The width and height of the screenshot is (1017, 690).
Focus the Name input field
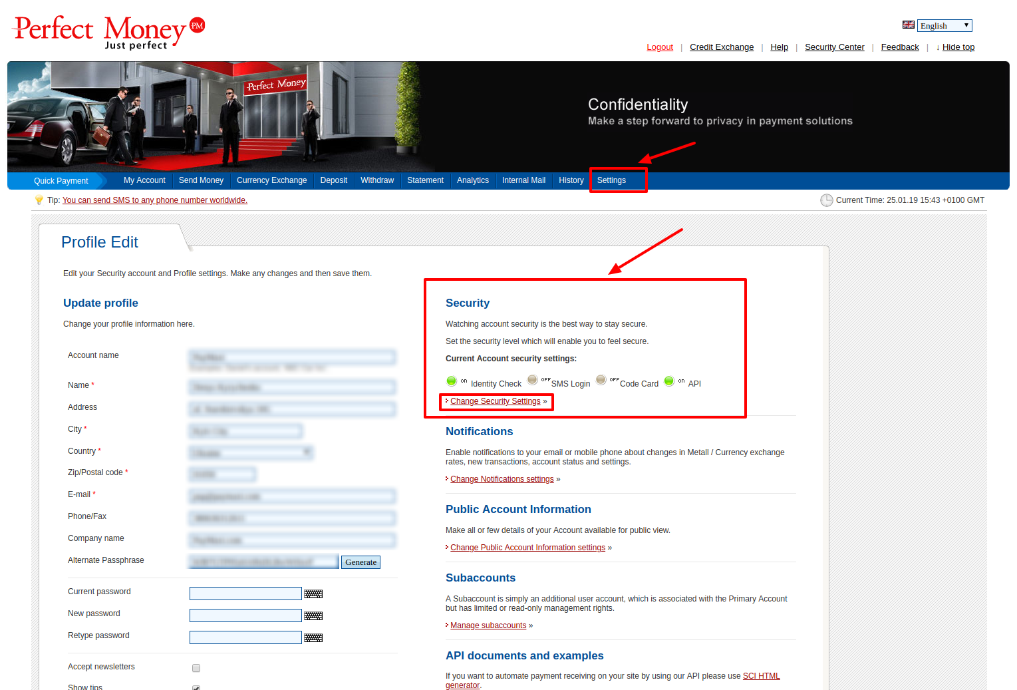coord(293,387)
